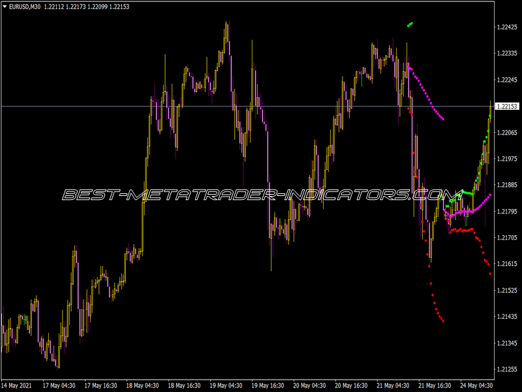
Task: Click the EURUSD,M30 symbol title text
Action: 25,7
